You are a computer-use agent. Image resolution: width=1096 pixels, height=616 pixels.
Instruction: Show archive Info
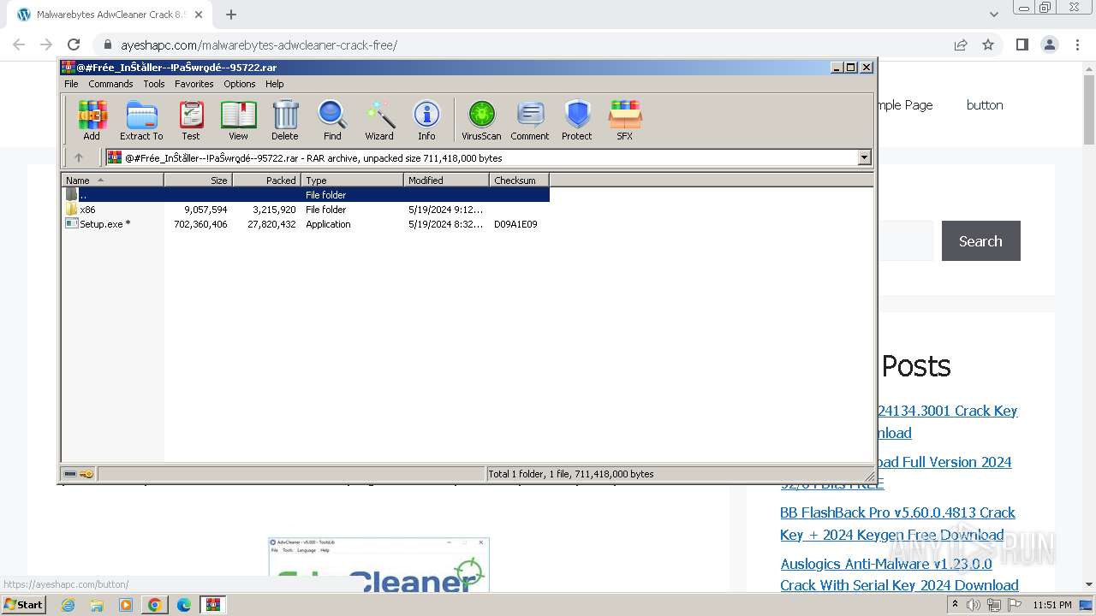coord(426,120)
